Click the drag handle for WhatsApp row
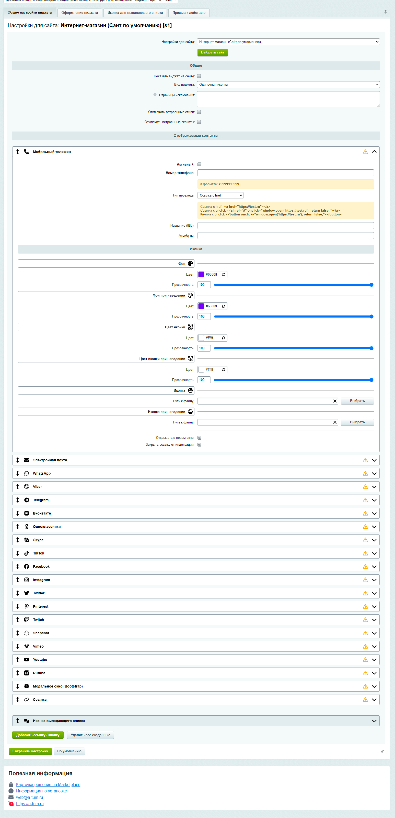 18,473
